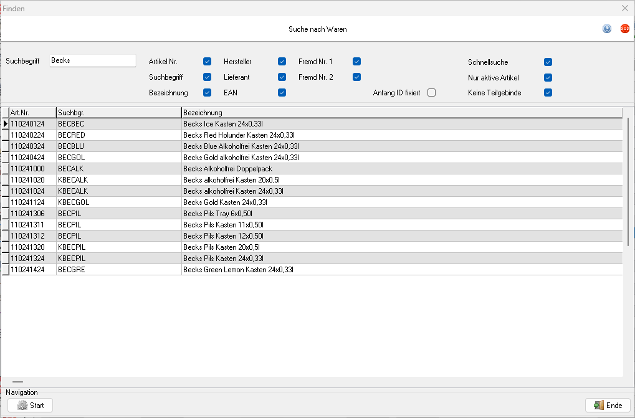This screenshot has width=635, height=418.
Task: Click the blue help question mark icon
Action: click(606, 29)
